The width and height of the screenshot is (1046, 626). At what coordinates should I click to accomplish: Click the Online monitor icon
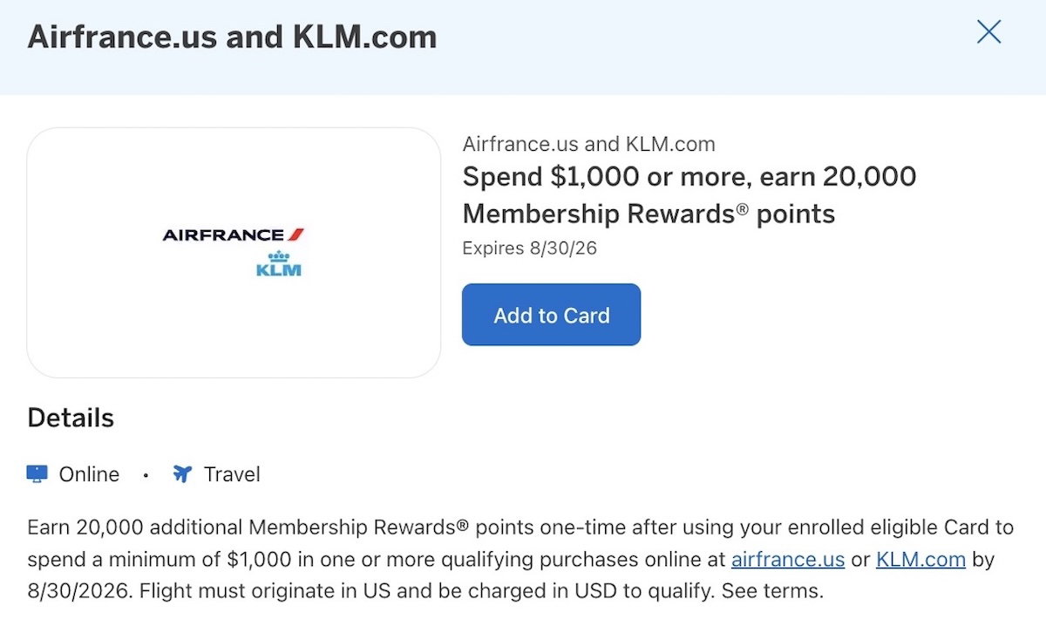coord(37,474)
